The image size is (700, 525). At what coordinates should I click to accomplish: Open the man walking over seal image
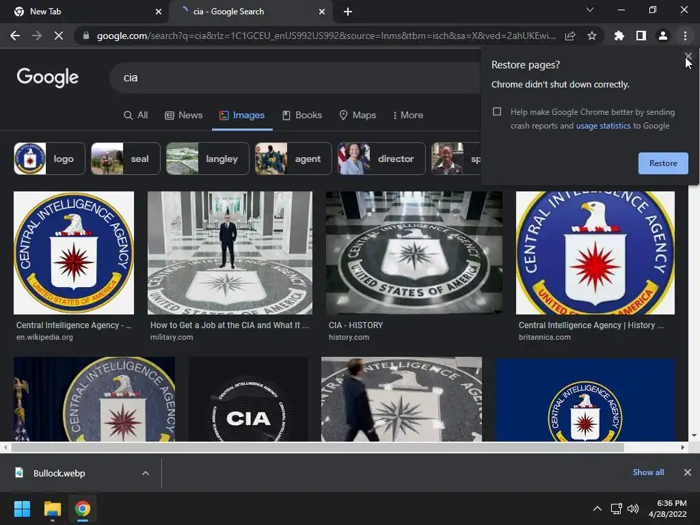pos(401,399)
